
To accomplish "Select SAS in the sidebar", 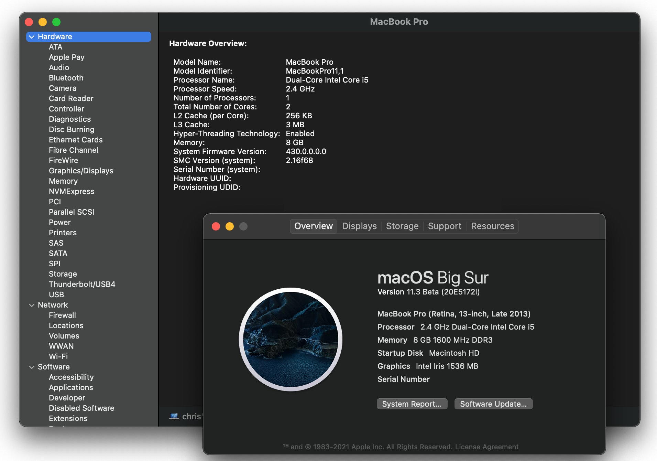I will (x=56, y=243).
